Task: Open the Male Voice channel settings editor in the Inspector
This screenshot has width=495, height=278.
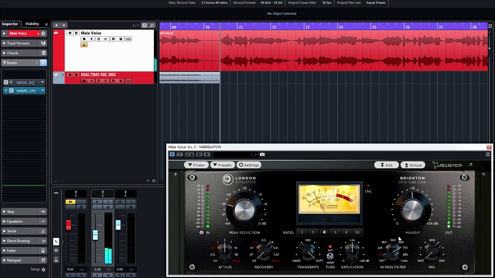Action: click(43, 34)
